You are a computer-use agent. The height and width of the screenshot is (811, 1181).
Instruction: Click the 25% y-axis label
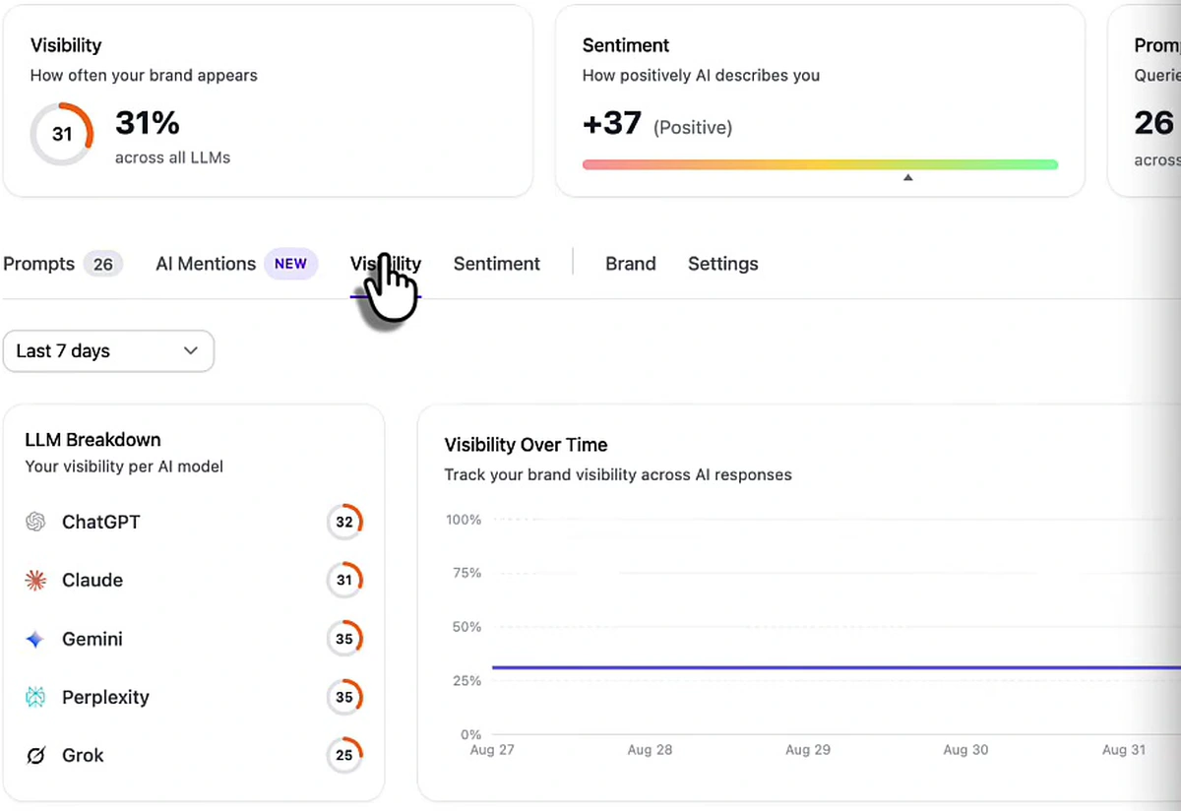tap(467, 681)
